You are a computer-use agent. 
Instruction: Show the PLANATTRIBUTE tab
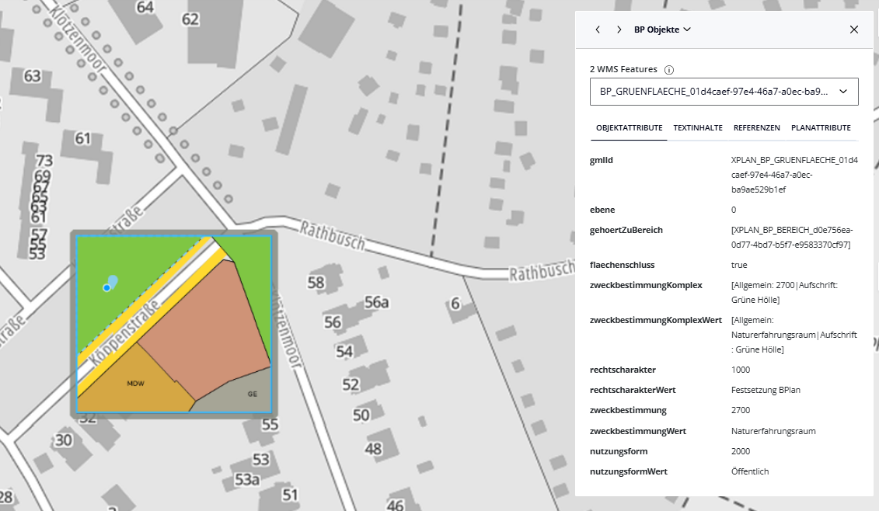(x=820, y=127)
